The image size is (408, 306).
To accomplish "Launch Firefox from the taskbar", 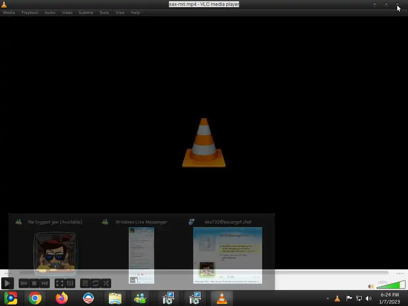I will pos(62,298).
